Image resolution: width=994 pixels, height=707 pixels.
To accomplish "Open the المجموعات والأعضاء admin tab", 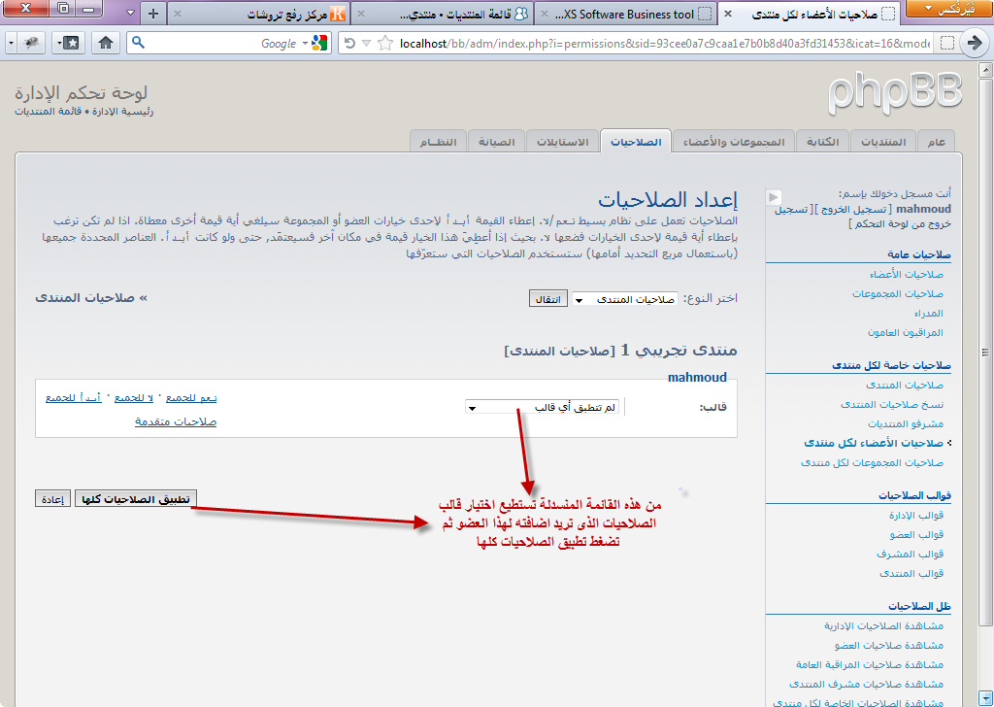I will tap(734, 142).
